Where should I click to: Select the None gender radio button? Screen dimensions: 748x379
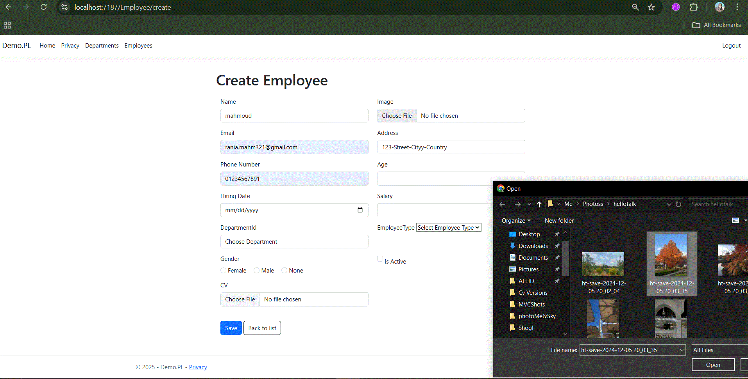coord(285,271)
